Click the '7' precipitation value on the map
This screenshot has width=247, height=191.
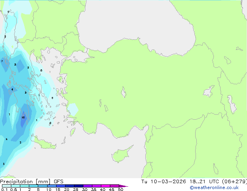tap(2, 61)
